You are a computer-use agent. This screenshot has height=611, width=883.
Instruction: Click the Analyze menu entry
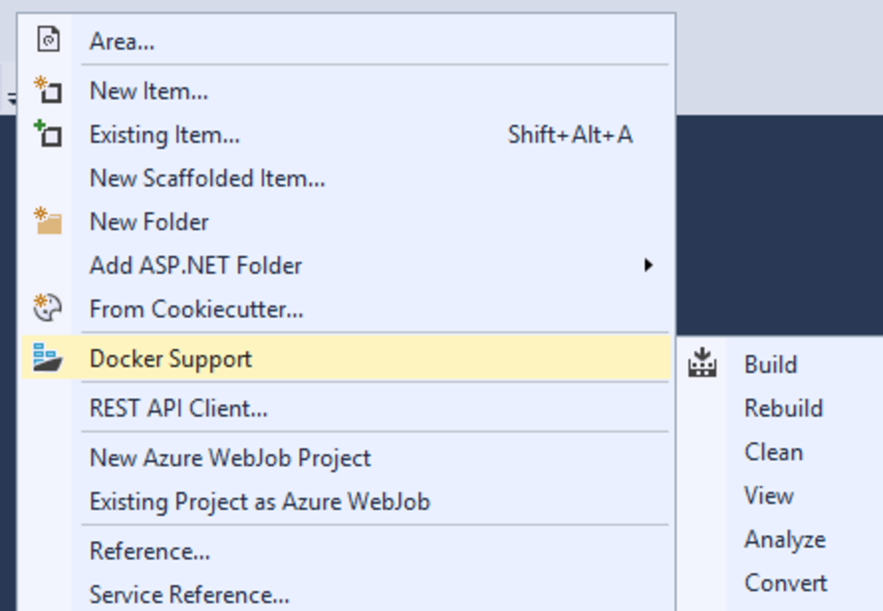pos(785,540)
